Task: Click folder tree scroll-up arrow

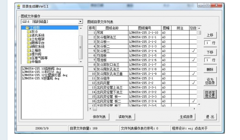Action: pyautogui.click(x=81, y=28)
